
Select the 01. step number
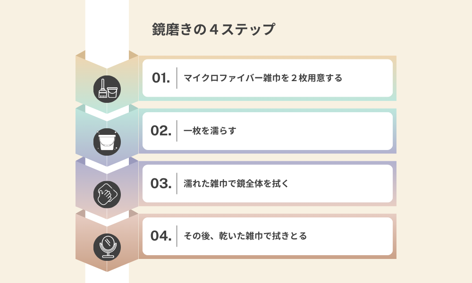click(x=161, y=78)
